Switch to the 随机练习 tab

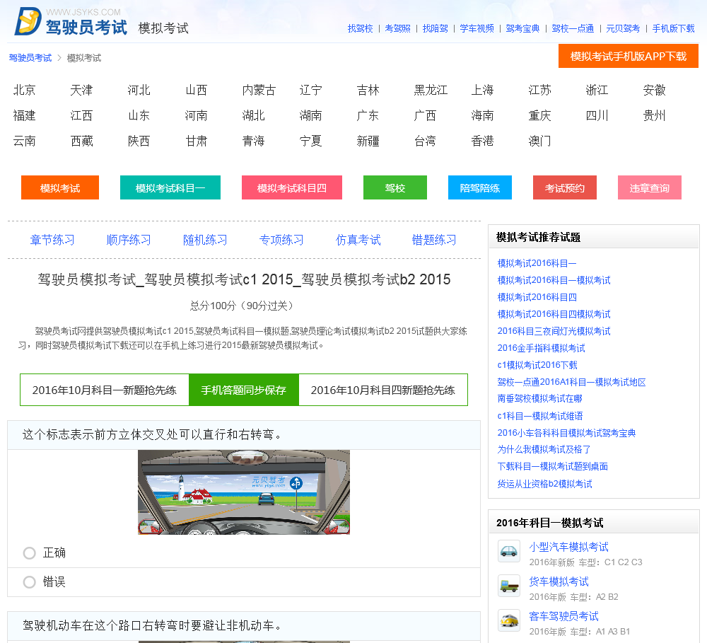click(x=205, y=240)
